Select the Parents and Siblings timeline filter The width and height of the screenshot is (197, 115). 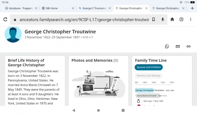point(148,75)
